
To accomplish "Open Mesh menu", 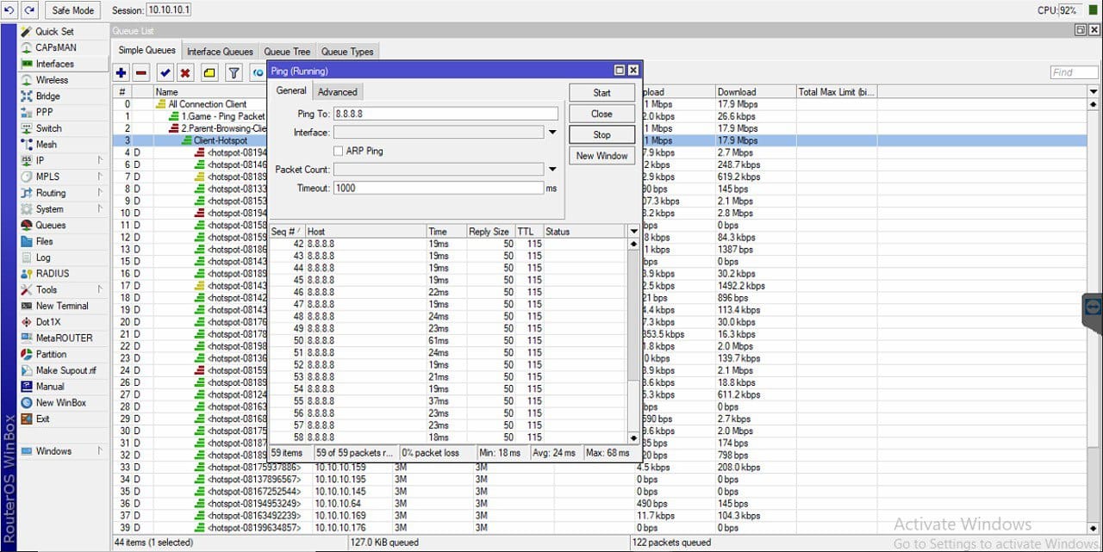I will tap(46, 145).
